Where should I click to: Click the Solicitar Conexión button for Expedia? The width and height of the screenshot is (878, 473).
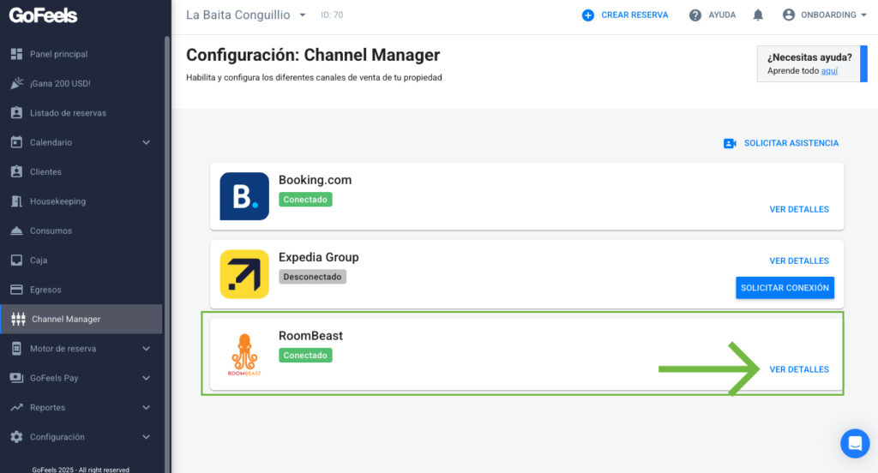[x=785, y=288]
